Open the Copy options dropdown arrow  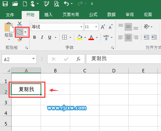25,32
